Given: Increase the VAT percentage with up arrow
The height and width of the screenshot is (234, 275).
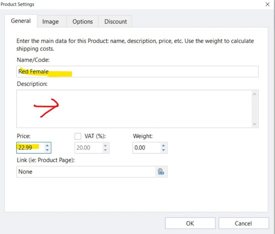Looking at the screenshot, I should (105, 145).
